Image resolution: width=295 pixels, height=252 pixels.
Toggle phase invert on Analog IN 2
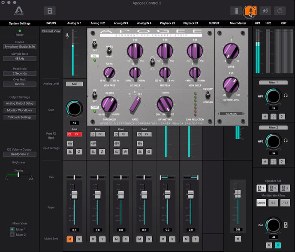click(102, 151)
